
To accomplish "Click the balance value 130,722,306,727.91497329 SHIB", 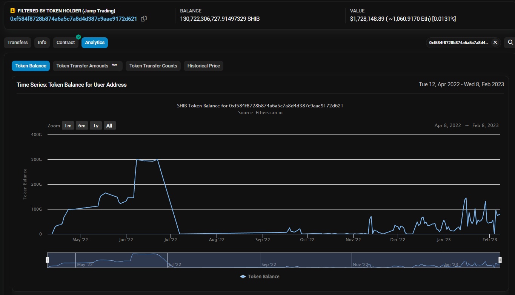I will 220,19.
